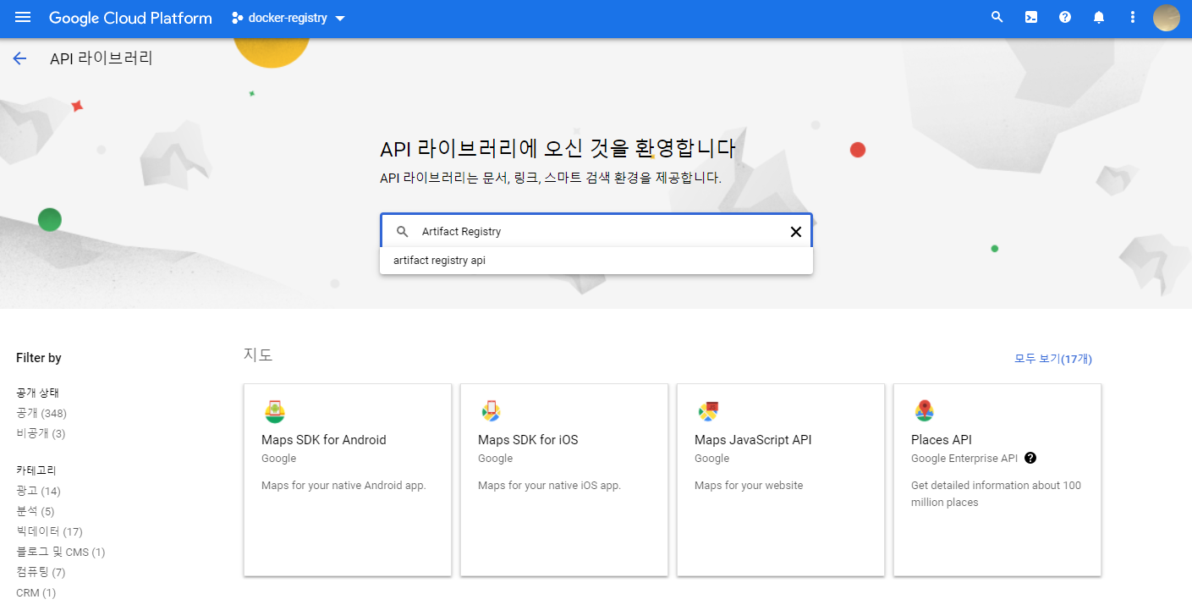1192x605 pixels.
Task: Open notifications bell icon
Action: tap(1099, 18)
